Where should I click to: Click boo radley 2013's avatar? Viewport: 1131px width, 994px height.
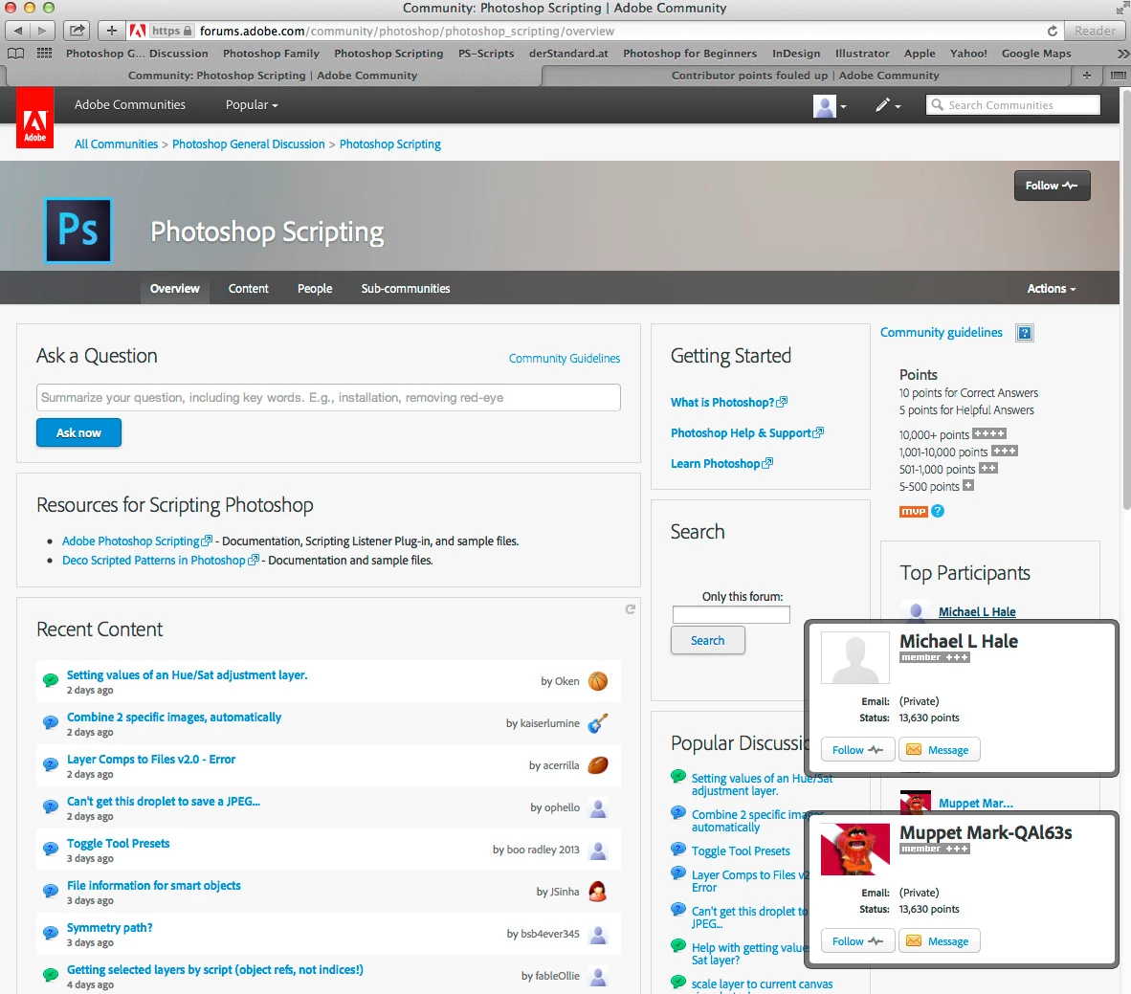click(x=598, y=850)
